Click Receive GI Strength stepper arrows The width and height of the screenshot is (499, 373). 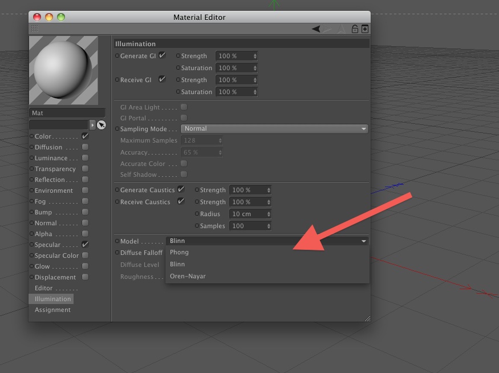[255, 80]
